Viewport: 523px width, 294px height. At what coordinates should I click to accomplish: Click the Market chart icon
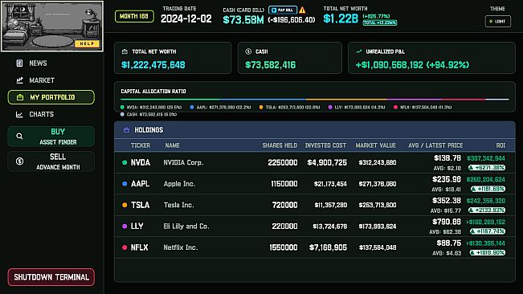tap(19, 80)
